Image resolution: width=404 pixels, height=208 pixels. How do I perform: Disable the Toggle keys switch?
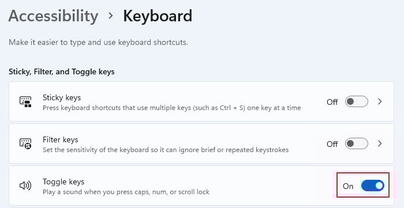pyautogui.click(x=373, y=186)
